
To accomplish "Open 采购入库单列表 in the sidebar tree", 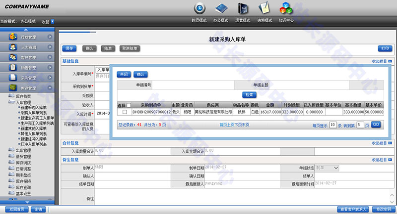I will pos(33,113).
